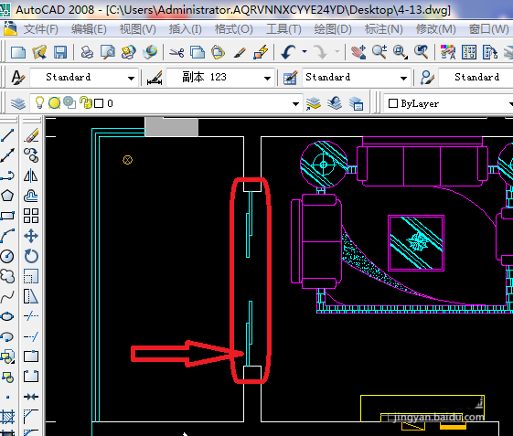Screen dimensions: 513x436
Task: Open Edit menu 编辑(E)
Action: [89, 29]
